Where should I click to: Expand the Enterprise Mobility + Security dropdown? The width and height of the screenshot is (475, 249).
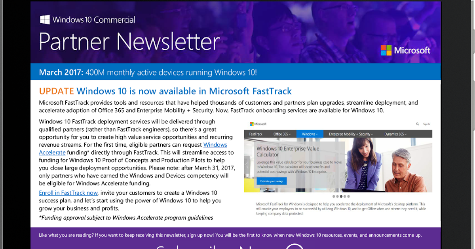[351, 134]
